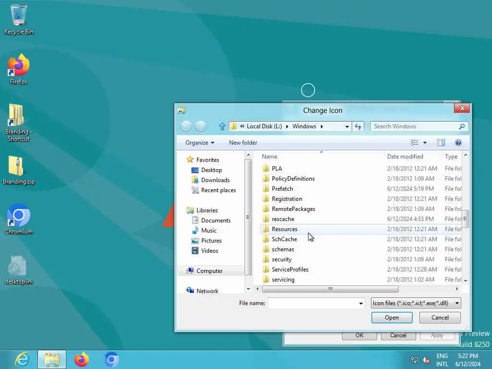
Task: Open File Explorer taskbar button
Action: (52, 359)
